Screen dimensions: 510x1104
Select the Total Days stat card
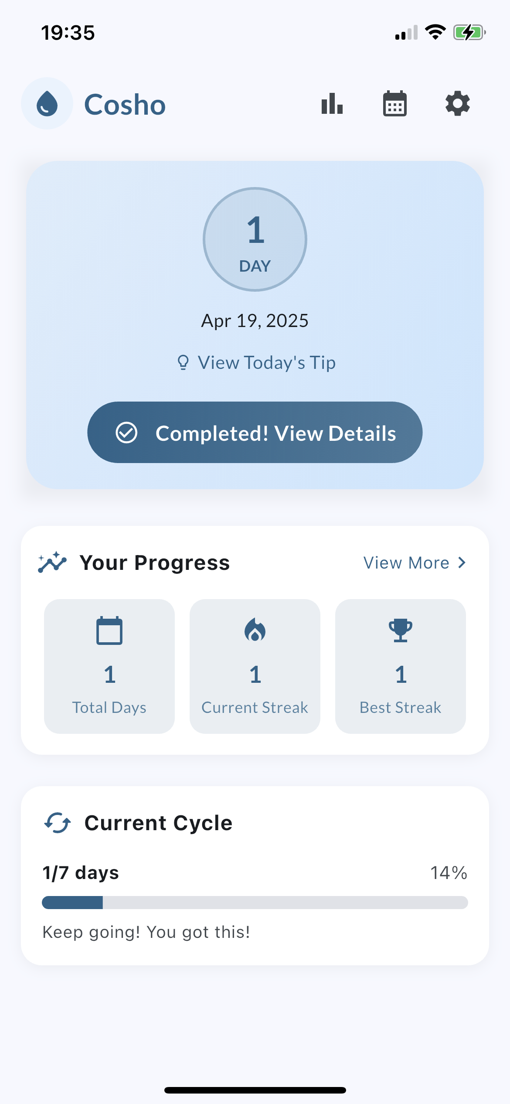[x=109, y=666]
